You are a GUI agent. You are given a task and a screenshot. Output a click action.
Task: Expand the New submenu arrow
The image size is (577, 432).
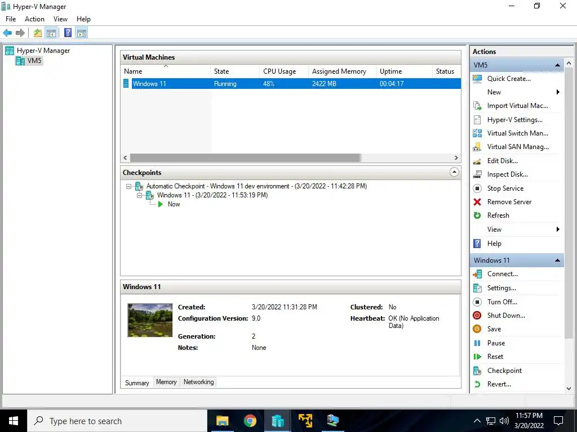point(558,92)
